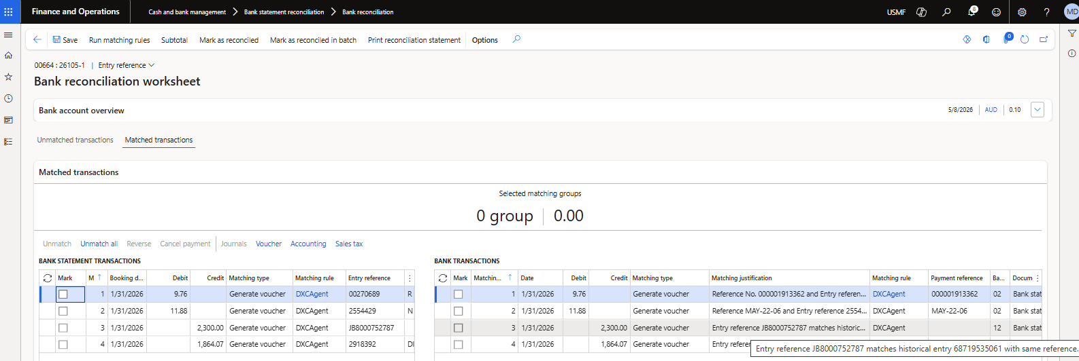Open column options for the bank statement grid

pos(410,278)
